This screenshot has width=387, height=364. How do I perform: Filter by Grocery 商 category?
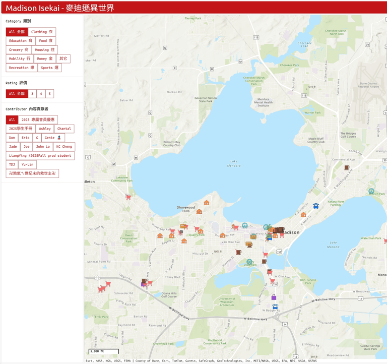[x=19, y=49]
